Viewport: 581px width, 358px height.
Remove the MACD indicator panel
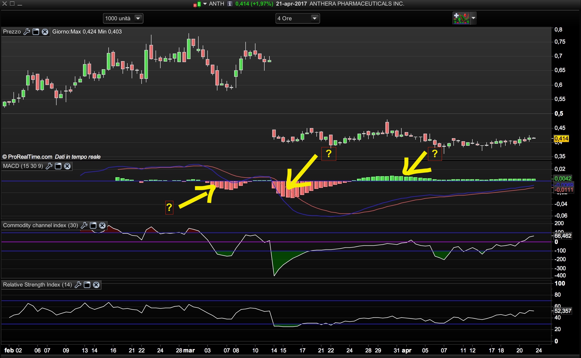pos(67,166)
